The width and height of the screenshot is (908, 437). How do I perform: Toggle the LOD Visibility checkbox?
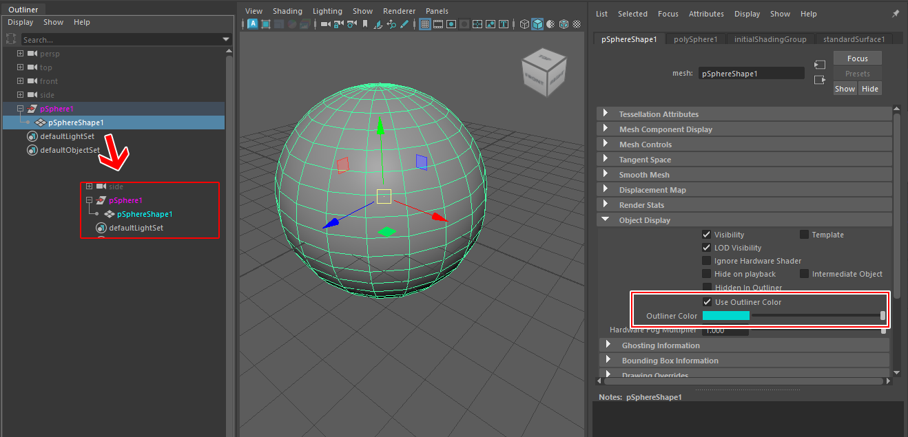click(706, 248)
